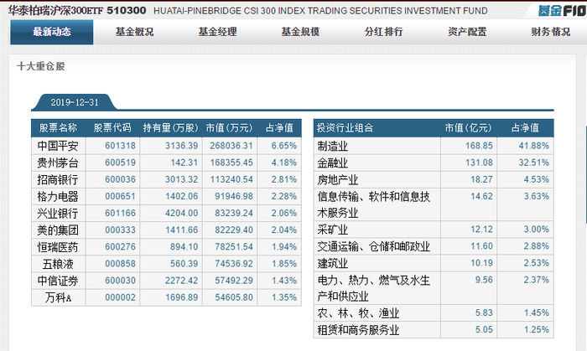Screen dimensions: 587x351
Task: Click the 股票名称 column header
Action: pos(58,128)
